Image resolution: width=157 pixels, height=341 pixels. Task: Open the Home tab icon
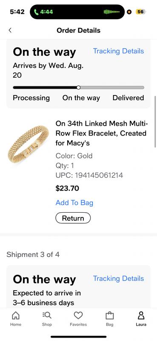pos(16,315)
